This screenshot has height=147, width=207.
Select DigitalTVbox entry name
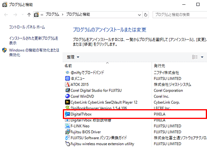(x=81, y=114)
